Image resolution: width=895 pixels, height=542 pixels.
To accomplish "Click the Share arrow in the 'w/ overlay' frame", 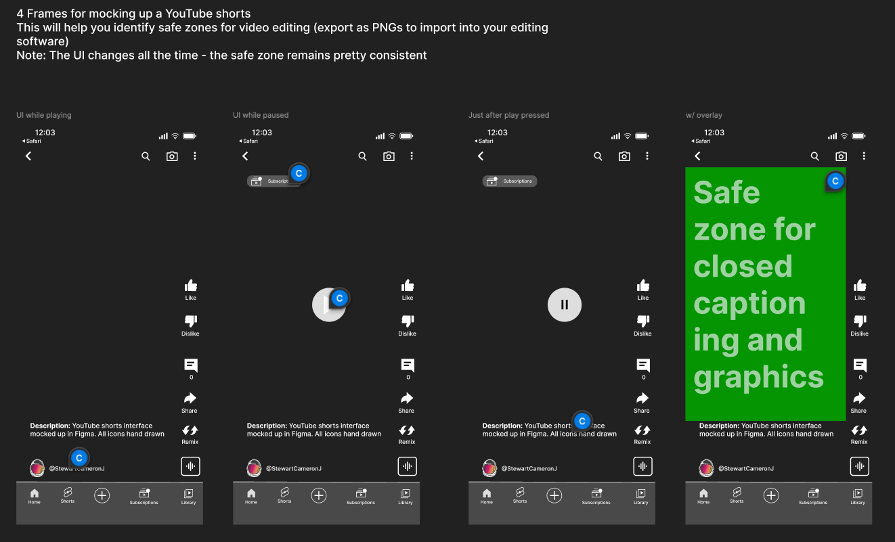I will coord(859,398).
